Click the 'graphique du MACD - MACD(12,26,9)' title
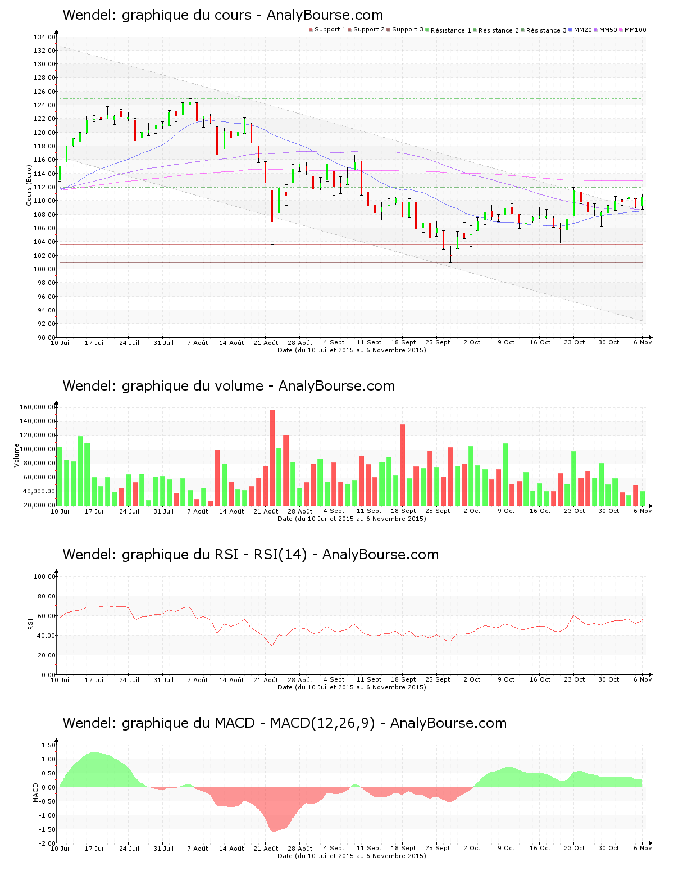Viewport: 674px width, 871px height. (x=285, y=723)
